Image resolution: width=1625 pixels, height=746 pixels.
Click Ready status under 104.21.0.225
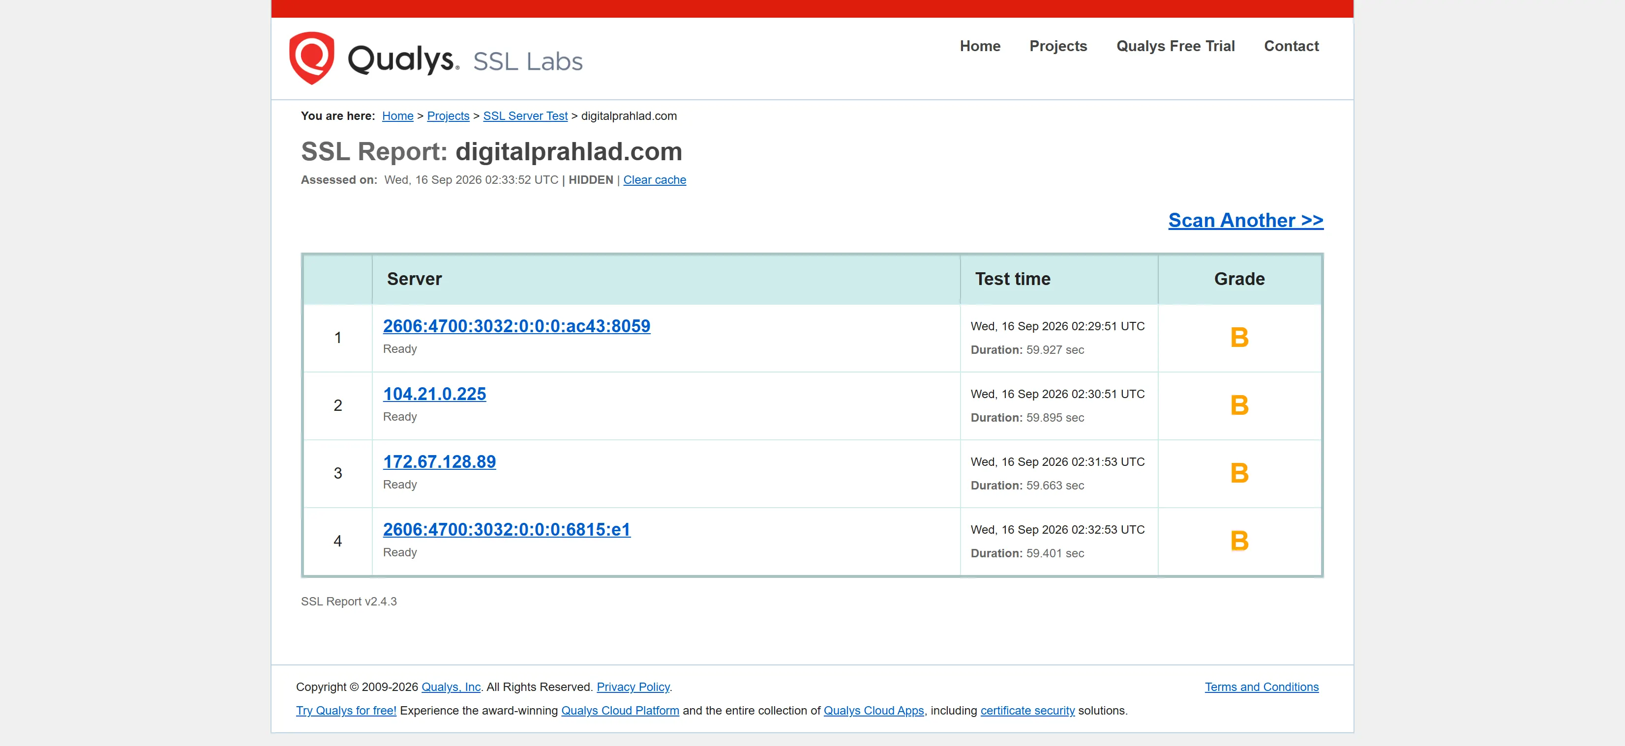tap(399, 416)
